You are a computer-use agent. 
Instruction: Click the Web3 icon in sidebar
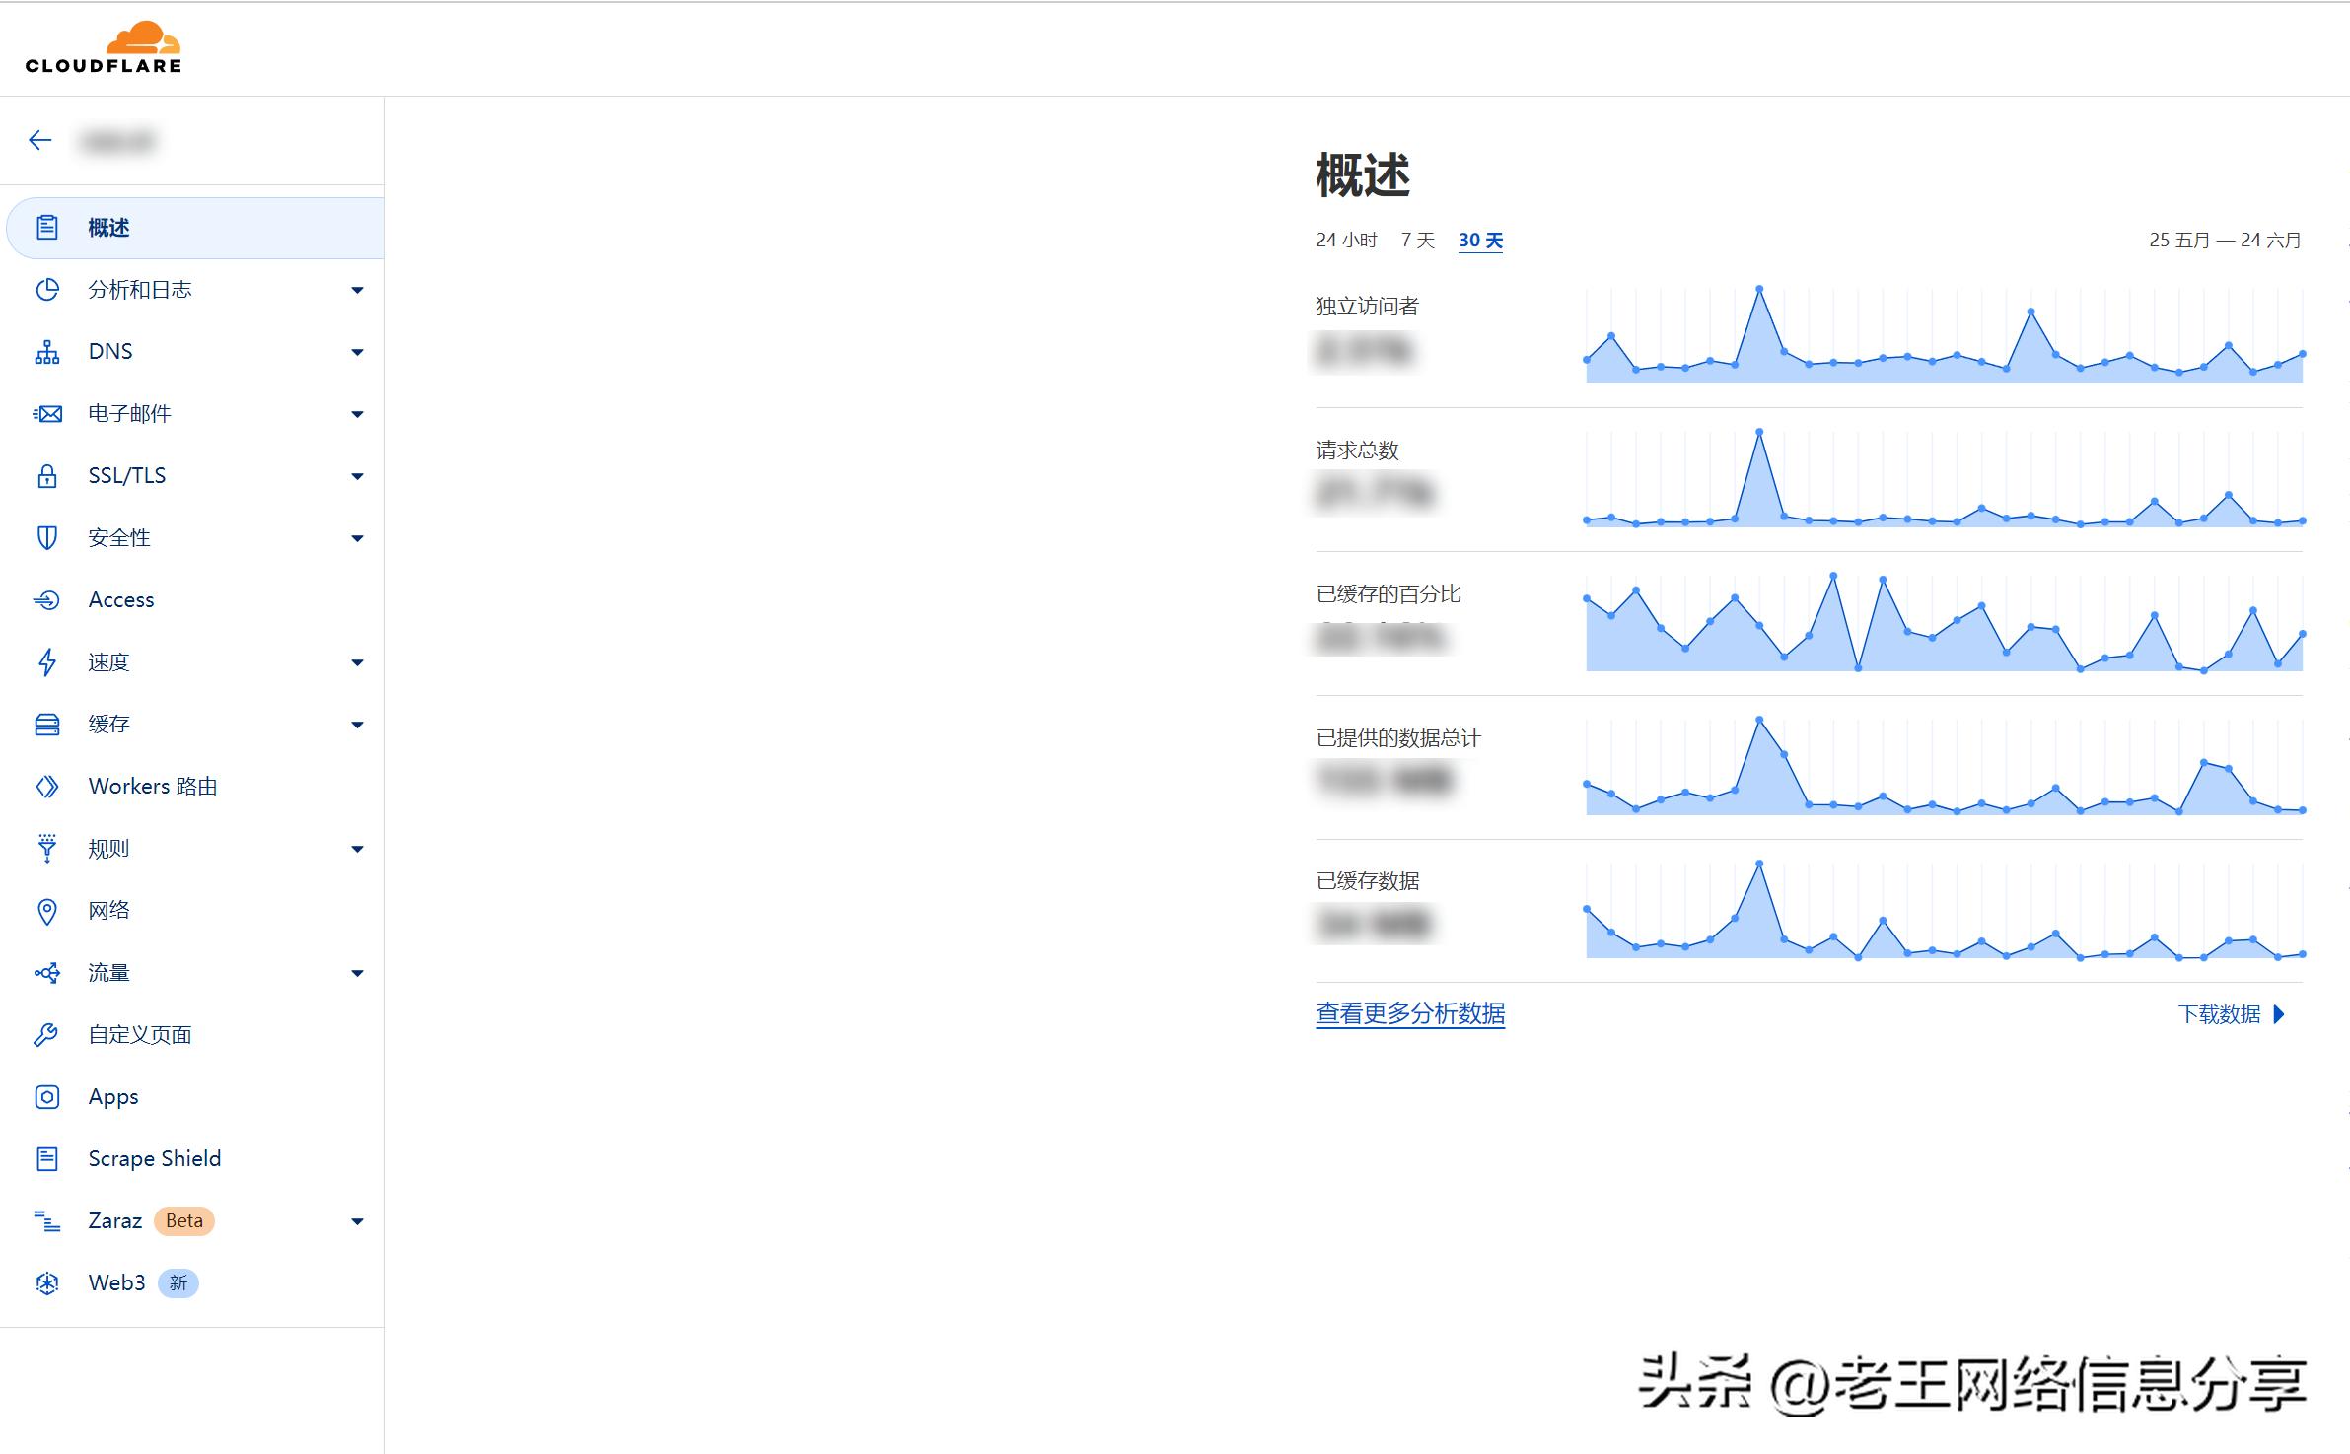coord(46,1283)
